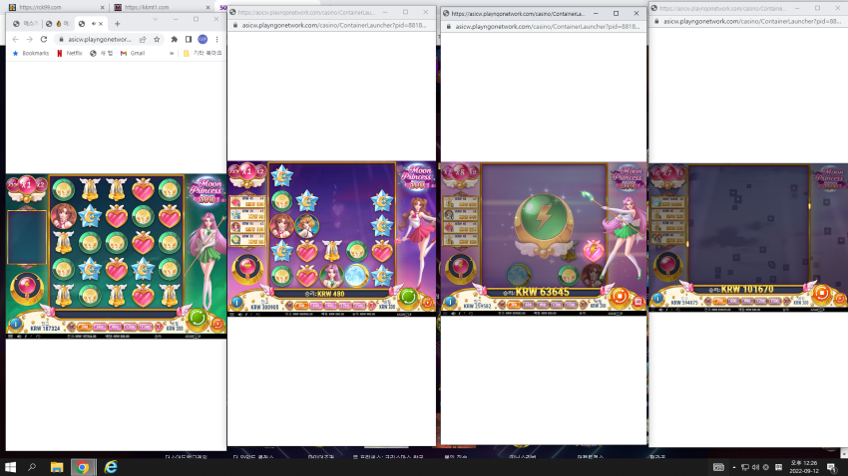848x476 pixels.
Task: Open the blue info button in the leftmost game
Action: (x=16, y=324)
